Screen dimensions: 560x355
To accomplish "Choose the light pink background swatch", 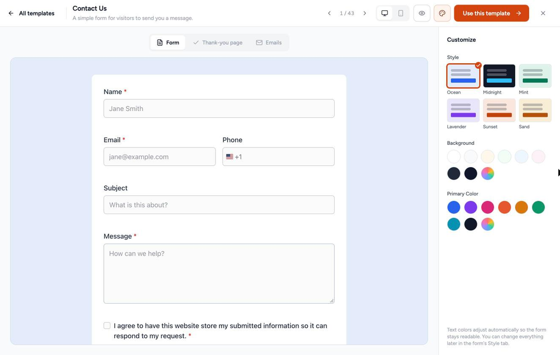I will [x=538, y=157].
